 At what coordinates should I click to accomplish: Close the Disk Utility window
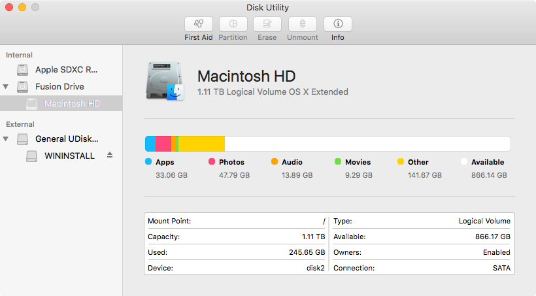point(9,7)
